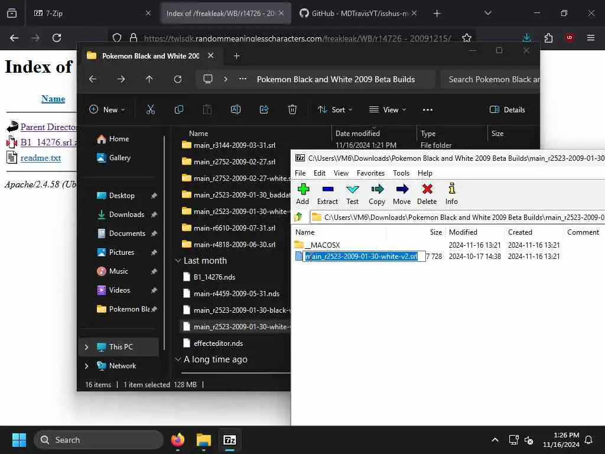Toggle the Explorer Details pane
605x454 pixels.
pos(507,109)
